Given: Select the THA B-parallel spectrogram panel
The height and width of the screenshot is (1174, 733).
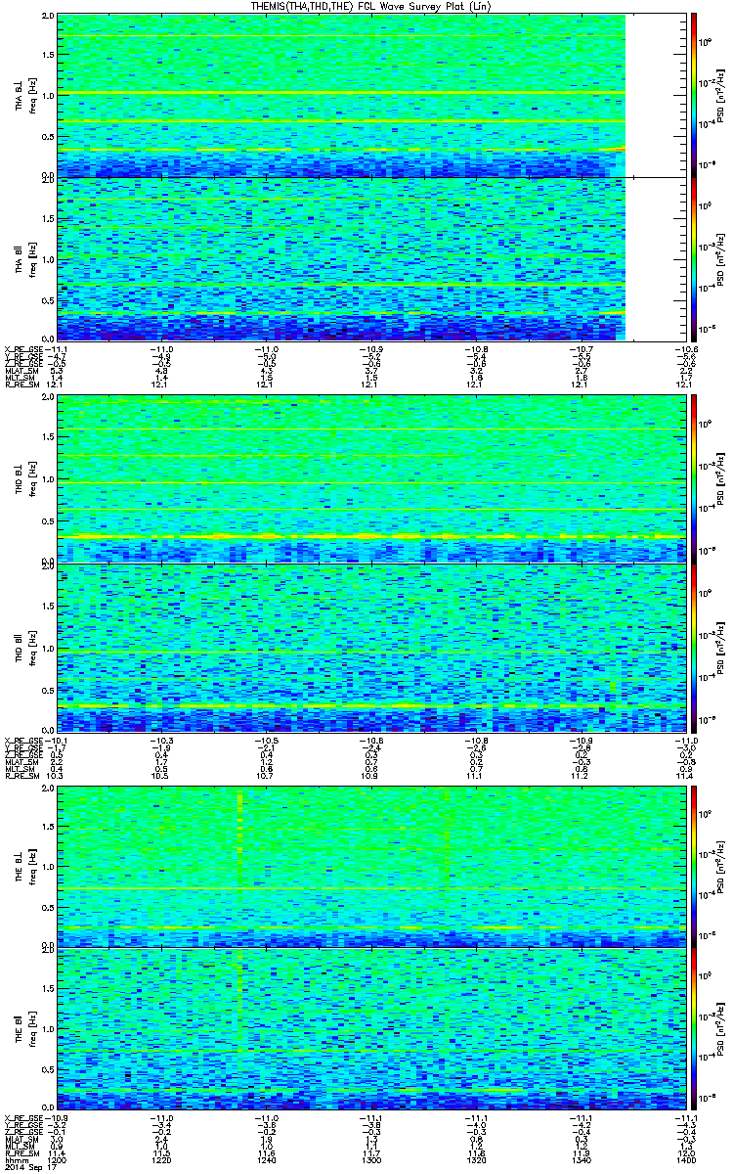Looking at the screenshot, I should pyautogui.click(x=341, y=258).
